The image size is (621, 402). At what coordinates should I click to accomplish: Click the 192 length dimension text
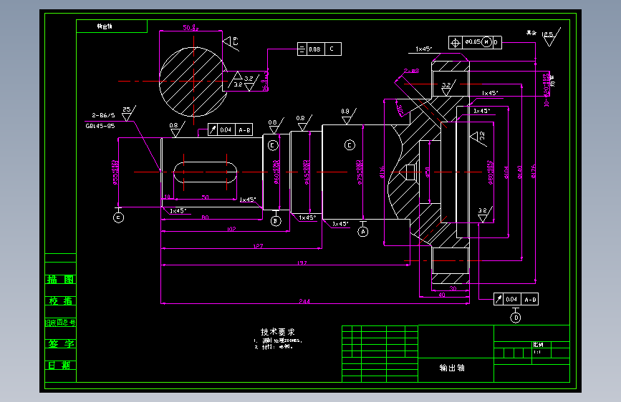[x=302, y=263]
